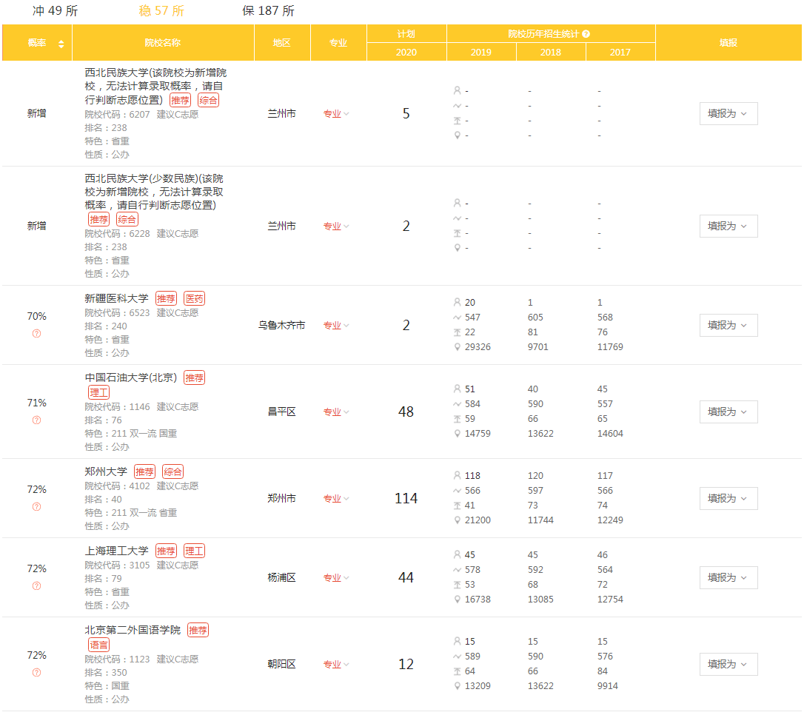Expand 专业 list for 新疆医科大学
Viewport: 804px width, 715px height.
coord(336,326)
